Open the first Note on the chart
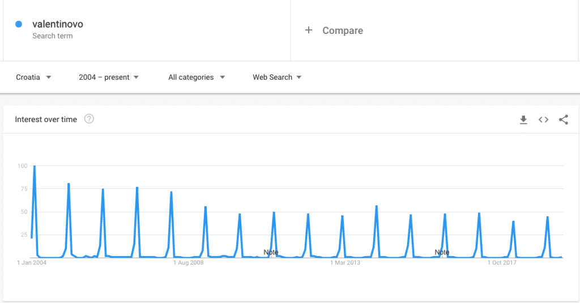Screen dimensions: 580x303 [271, 252]
